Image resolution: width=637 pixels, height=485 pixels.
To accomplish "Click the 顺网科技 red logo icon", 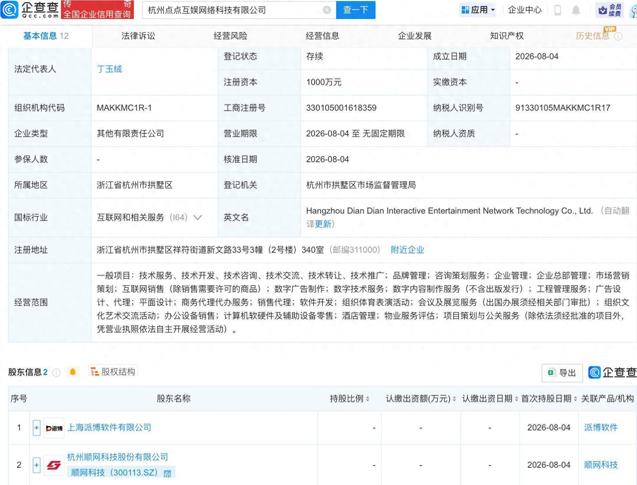I will 54,465.
